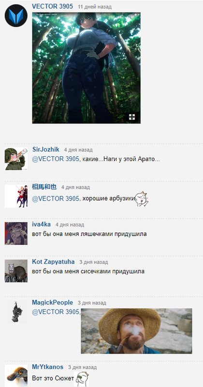Click the Kot Zapyatuha username

(x=53, y=262)
